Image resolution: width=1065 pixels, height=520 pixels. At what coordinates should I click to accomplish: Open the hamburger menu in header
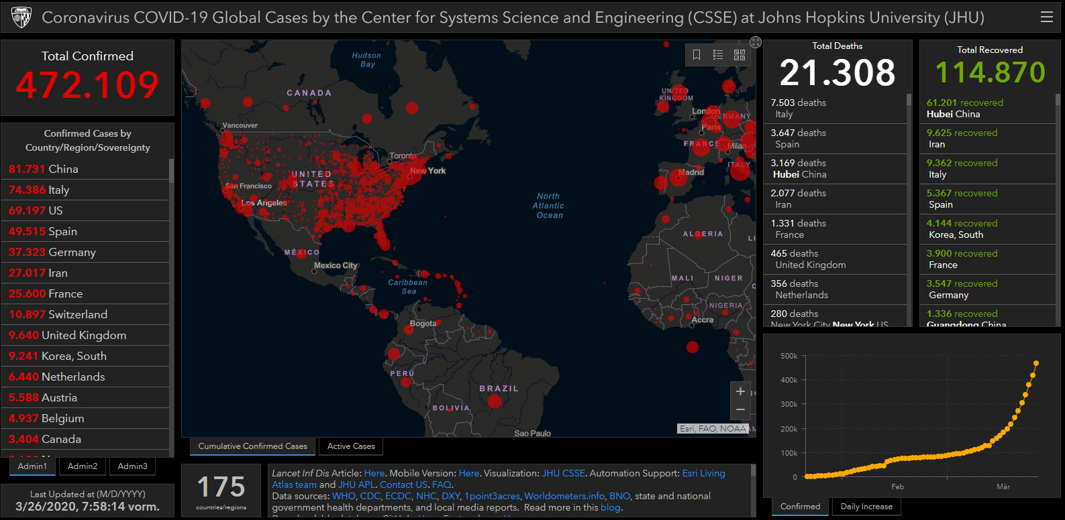tap(1046, 17)
